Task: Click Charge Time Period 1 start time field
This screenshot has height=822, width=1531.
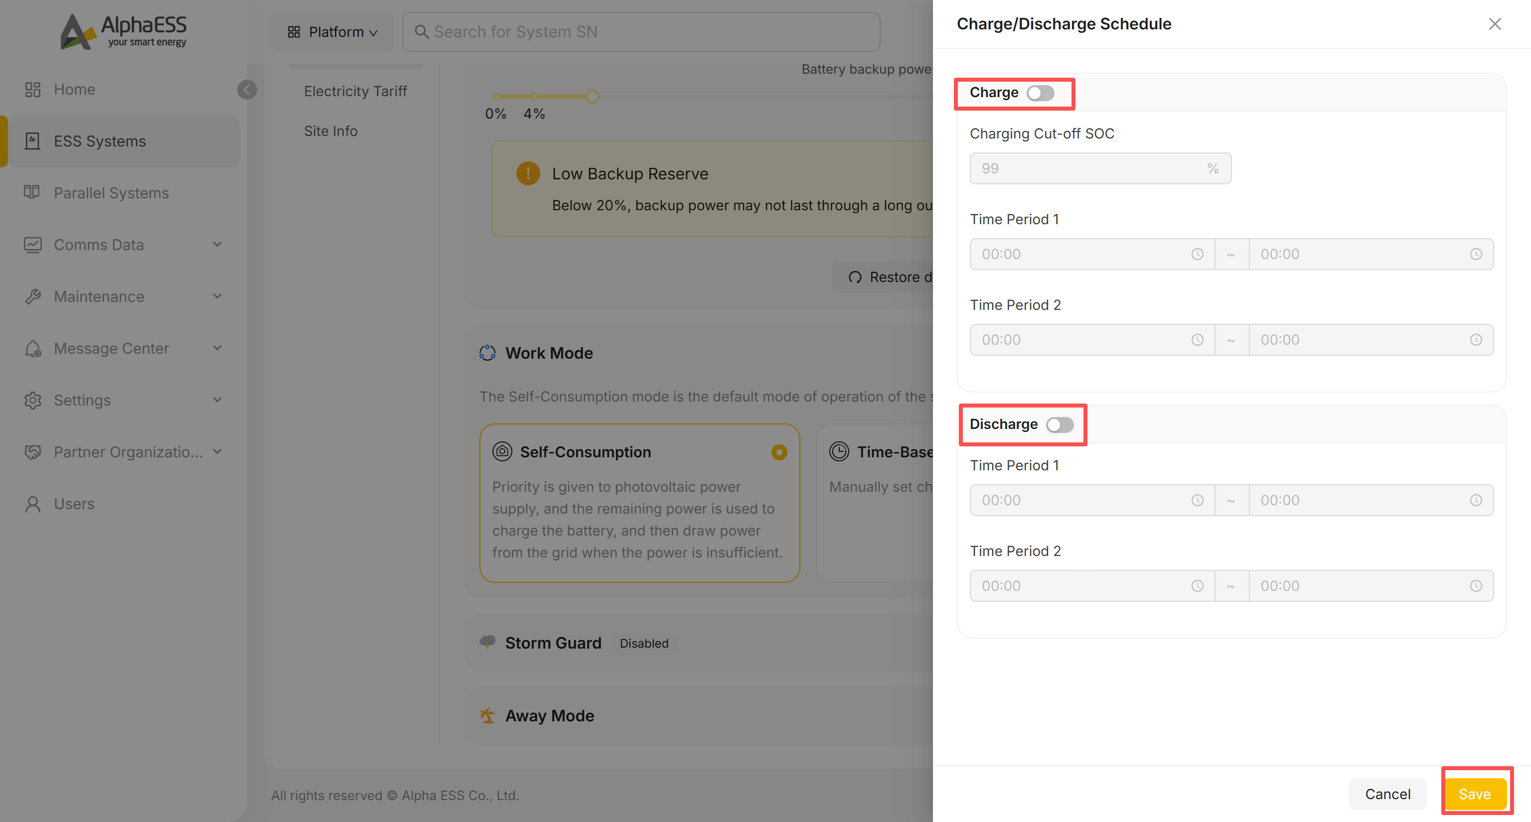Action: (x=1092, y=254)
